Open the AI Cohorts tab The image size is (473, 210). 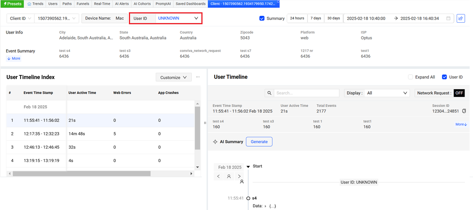coord(142,4)
